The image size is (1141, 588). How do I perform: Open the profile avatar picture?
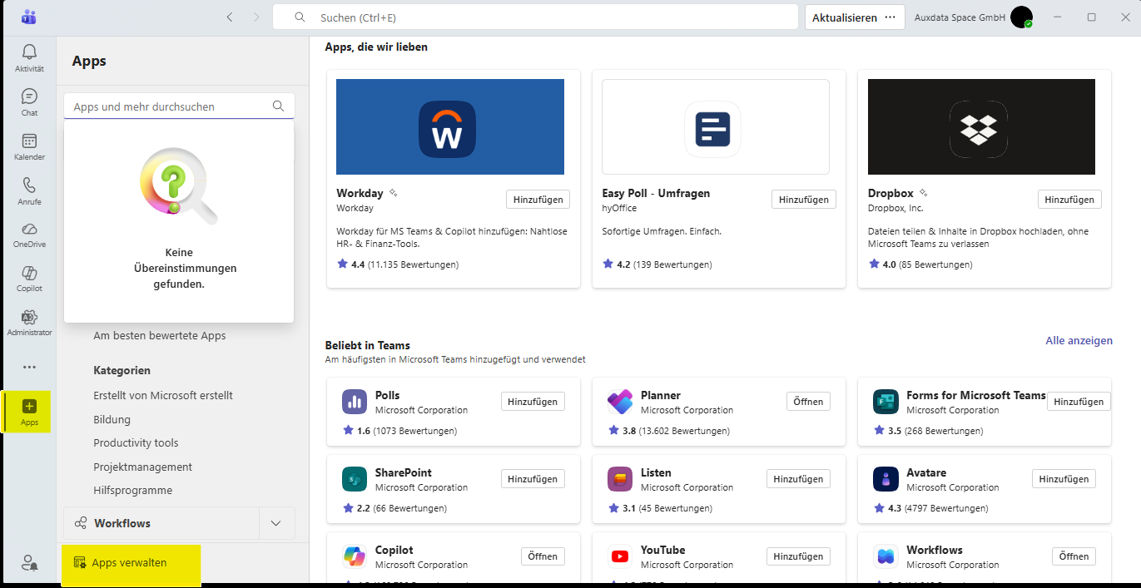click(1021, 17)
